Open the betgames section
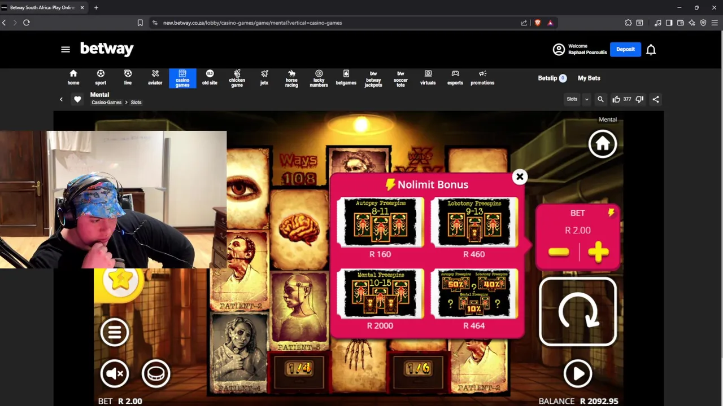This screenshot has height=406, width=723. (x=346, y=78)
